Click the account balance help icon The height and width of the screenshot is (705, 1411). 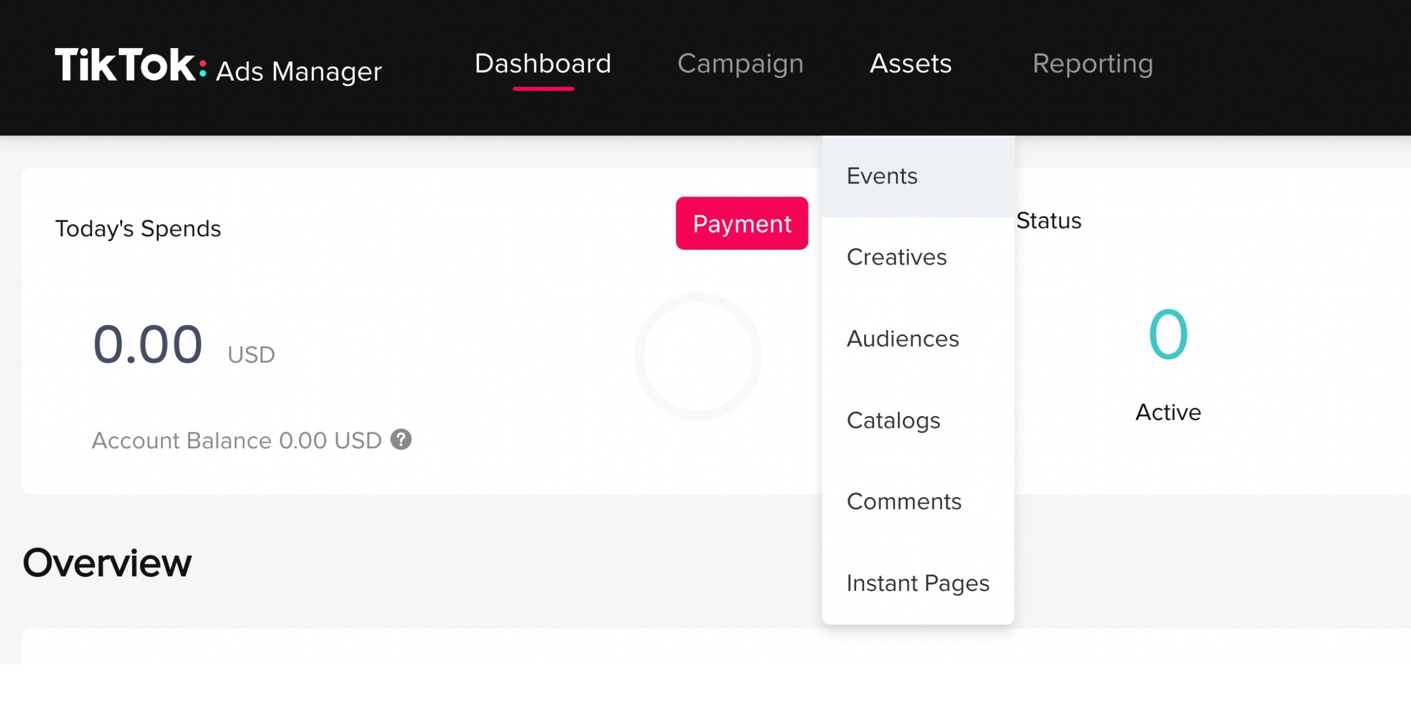[401, 439]
